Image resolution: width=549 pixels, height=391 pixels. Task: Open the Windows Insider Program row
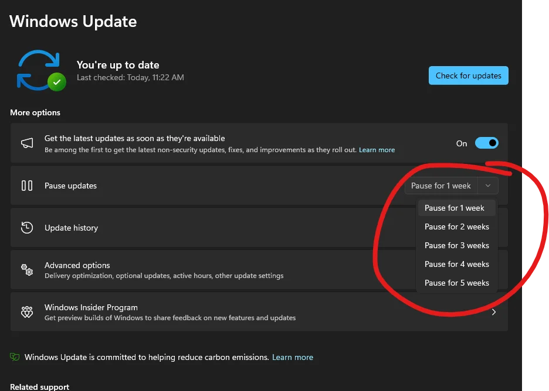259,312
